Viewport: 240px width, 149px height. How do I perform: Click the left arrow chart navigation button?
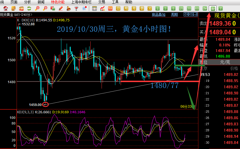click(x=186, y=14)
